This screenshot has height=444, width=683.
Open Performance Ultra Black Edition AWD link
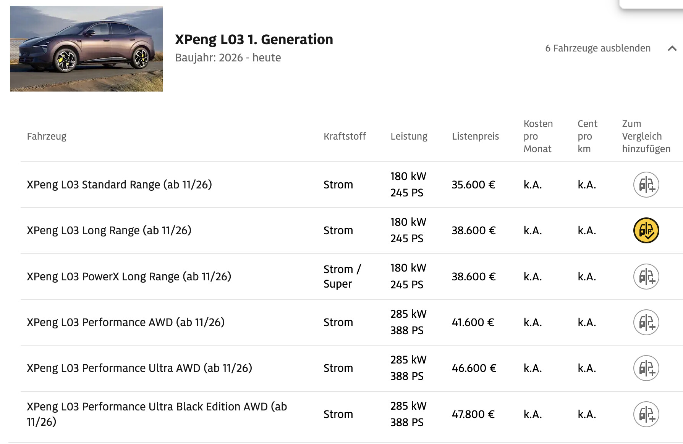[157, 414]
